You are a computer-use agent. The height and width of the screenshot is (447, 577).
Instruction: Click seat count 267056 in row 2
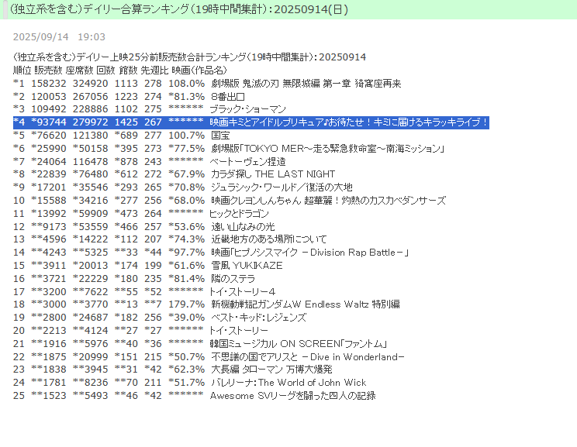[x=90, y=97]
